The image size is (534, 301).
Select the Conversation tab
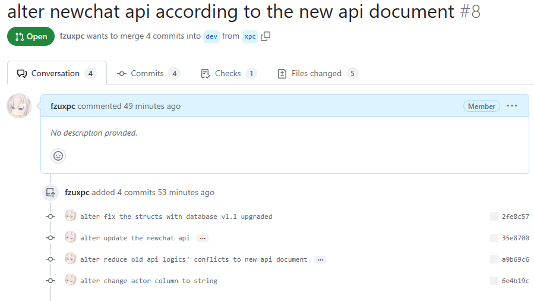pyautogui.click(x=56, y=73)
